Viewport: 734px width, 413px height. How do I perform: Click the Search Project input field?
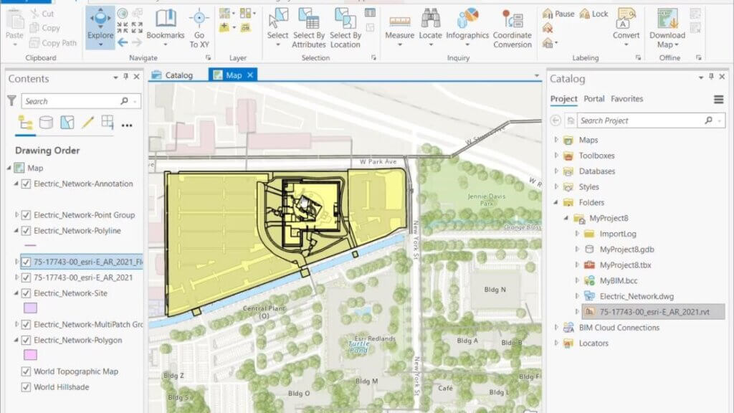(640, 120)
